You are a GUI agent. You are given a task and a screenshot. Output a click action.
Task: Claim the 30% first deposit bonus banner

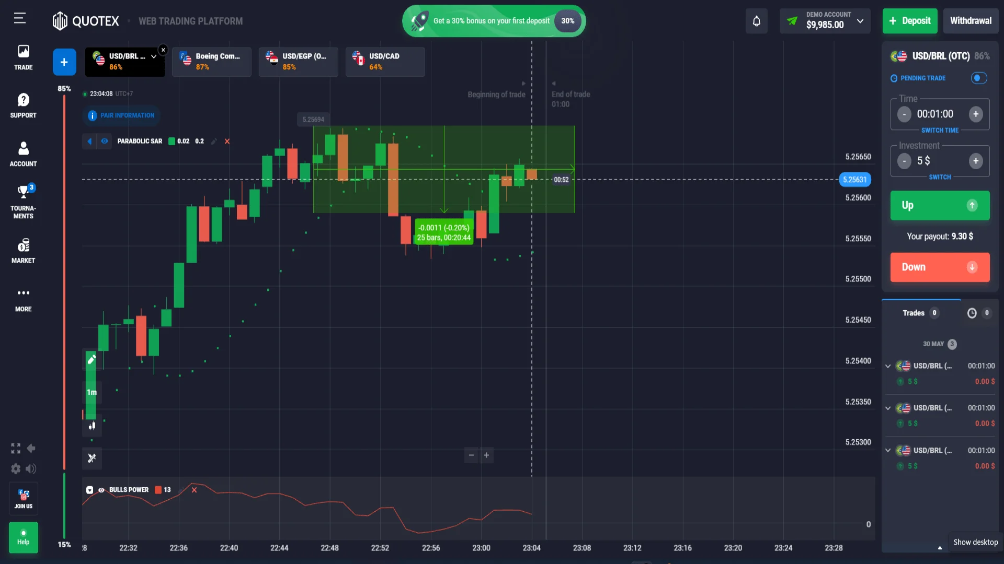coord(494,21)
